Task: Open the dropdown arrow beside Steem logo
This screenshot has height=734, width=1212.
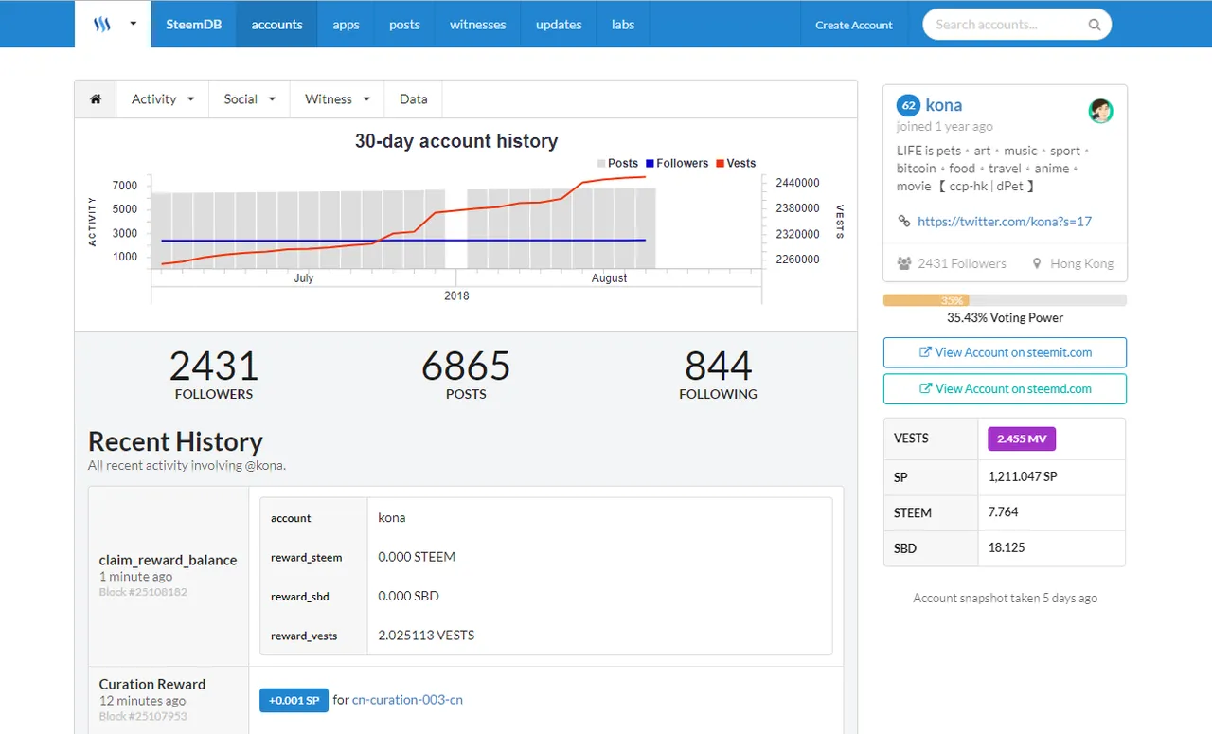Action: pos(133,25)
